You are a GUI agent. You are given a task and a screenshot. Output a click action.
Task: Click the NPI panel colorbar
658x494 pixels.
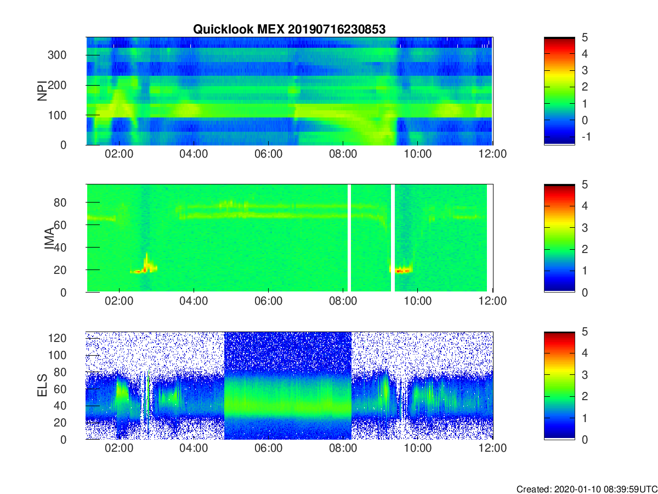tap(559, 91)
